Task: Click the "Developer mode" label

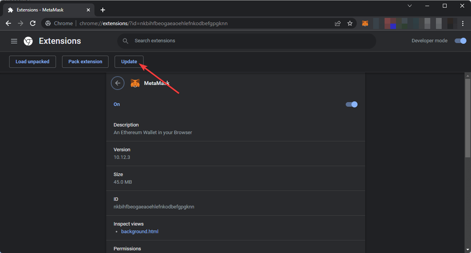Action: click(x=429, y=41)
